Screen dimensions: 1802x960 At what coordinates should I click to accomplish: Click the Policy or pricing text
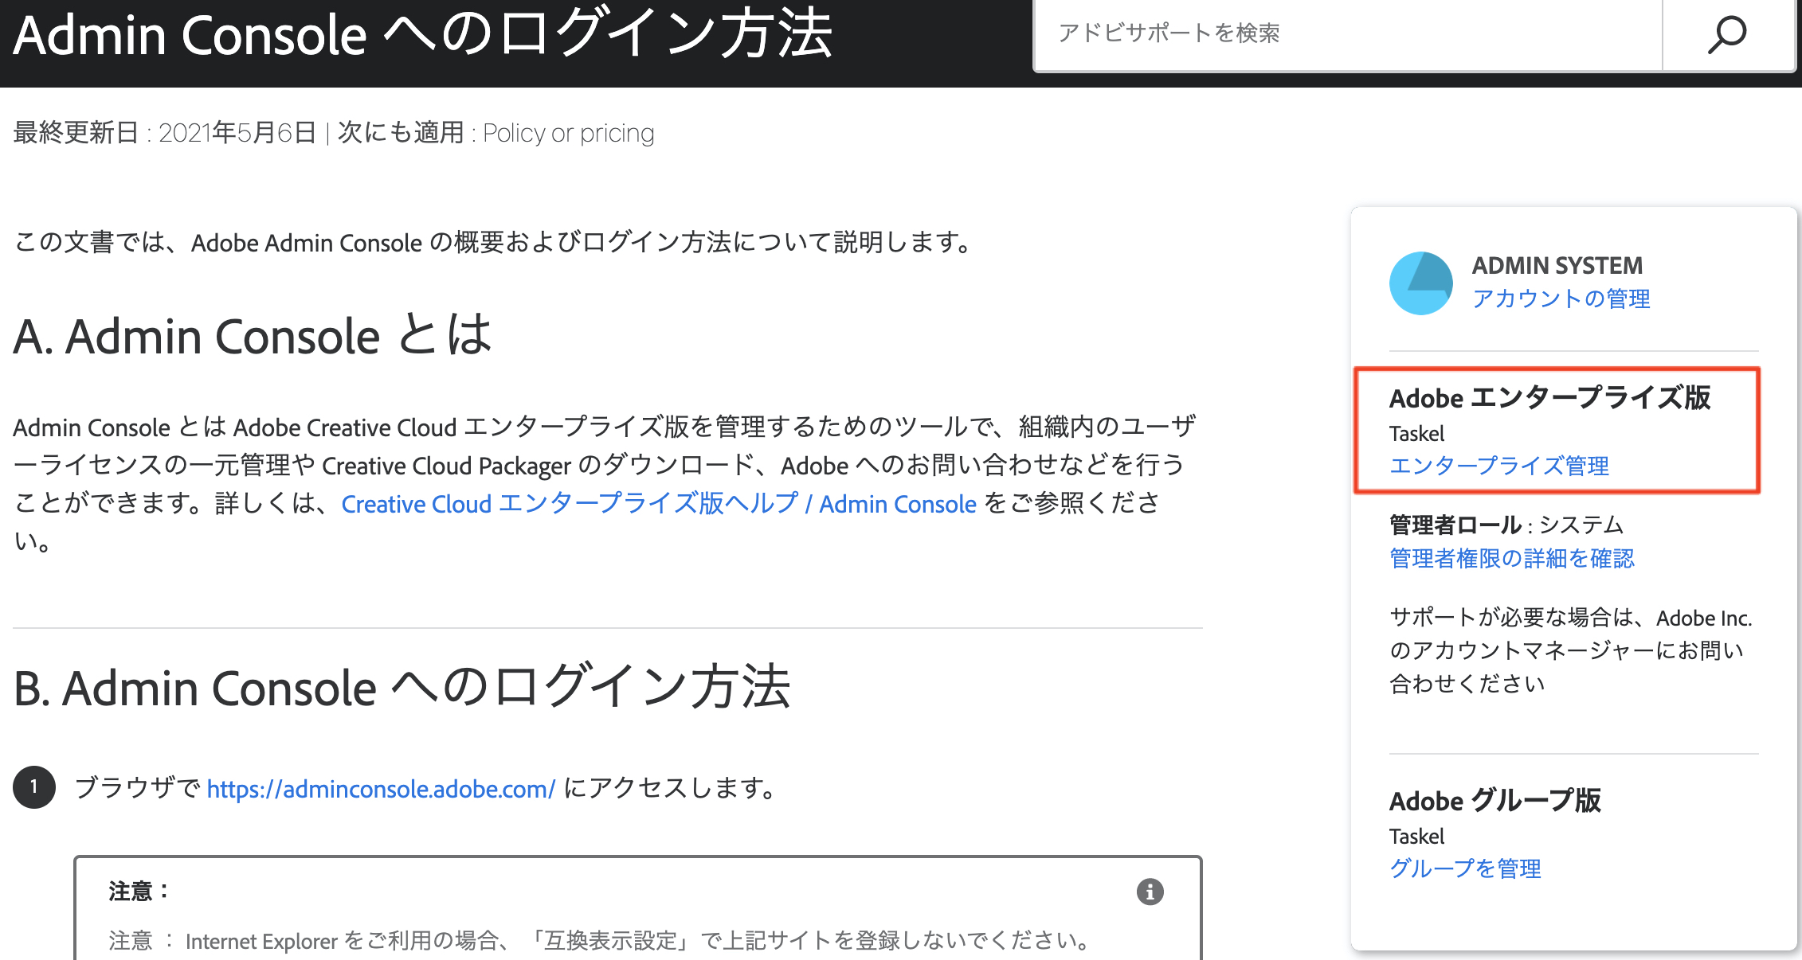coord(568,133)
